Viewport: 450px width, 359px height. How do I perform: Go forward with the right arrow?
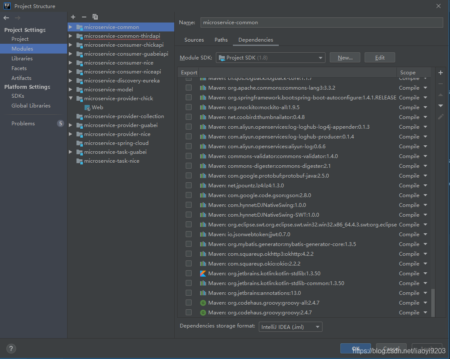click(17, 18)
